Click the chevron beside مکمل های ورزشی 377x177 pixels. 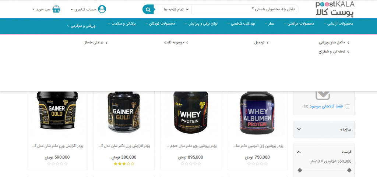tap(348, 43)
